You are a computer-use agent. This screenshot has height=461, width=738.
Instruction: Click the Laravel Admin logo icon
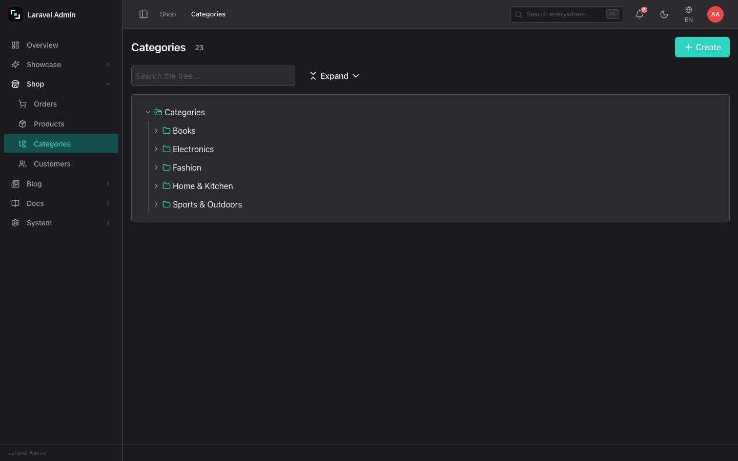click(15, 14)
